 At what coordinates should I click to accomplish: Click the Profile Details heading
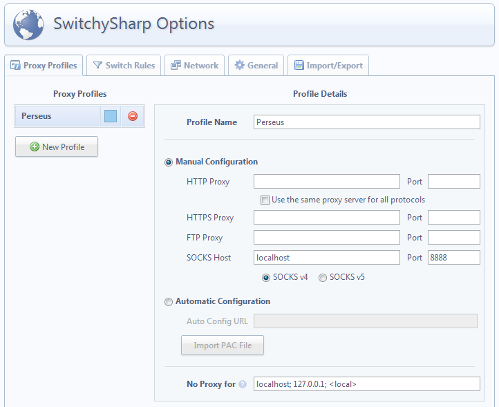[320, 94]
